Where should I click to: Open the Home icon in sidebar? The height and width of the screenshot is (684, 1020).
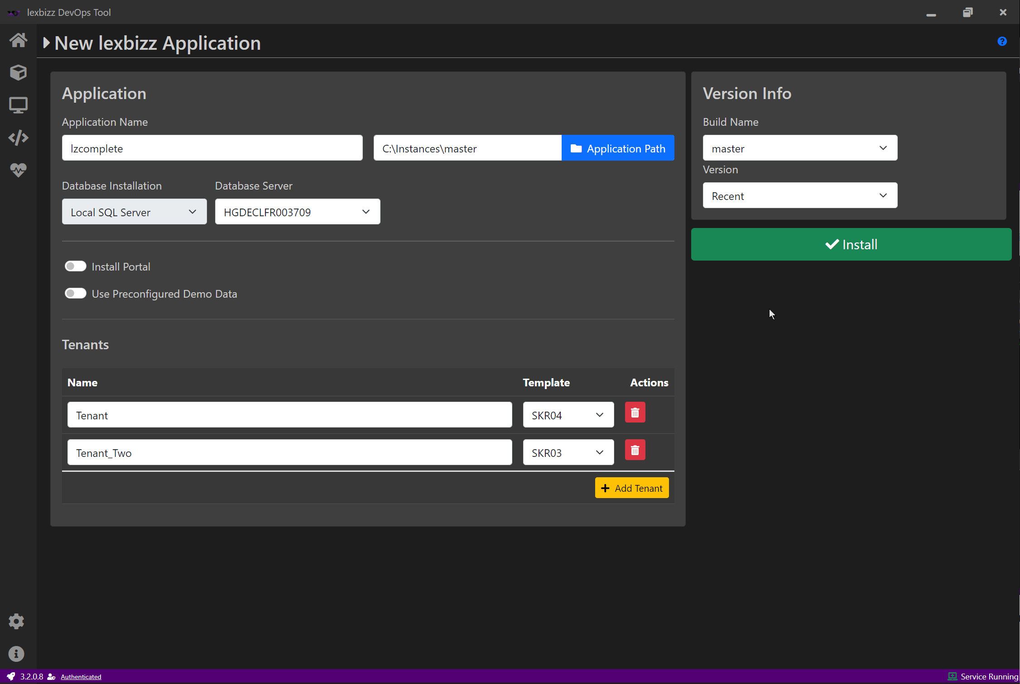coord(18,40)
